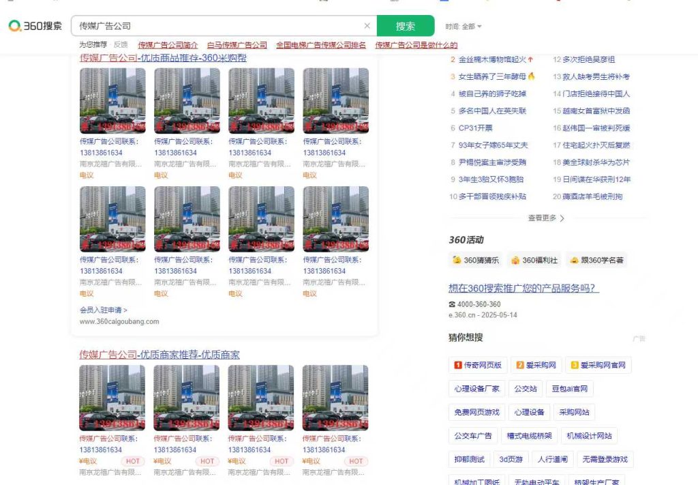Open hot topic 金丝楠木博物馆起火

492,59
